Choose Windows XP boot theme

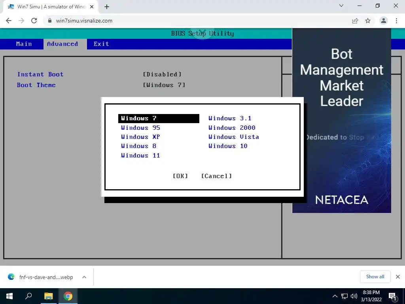140,137
